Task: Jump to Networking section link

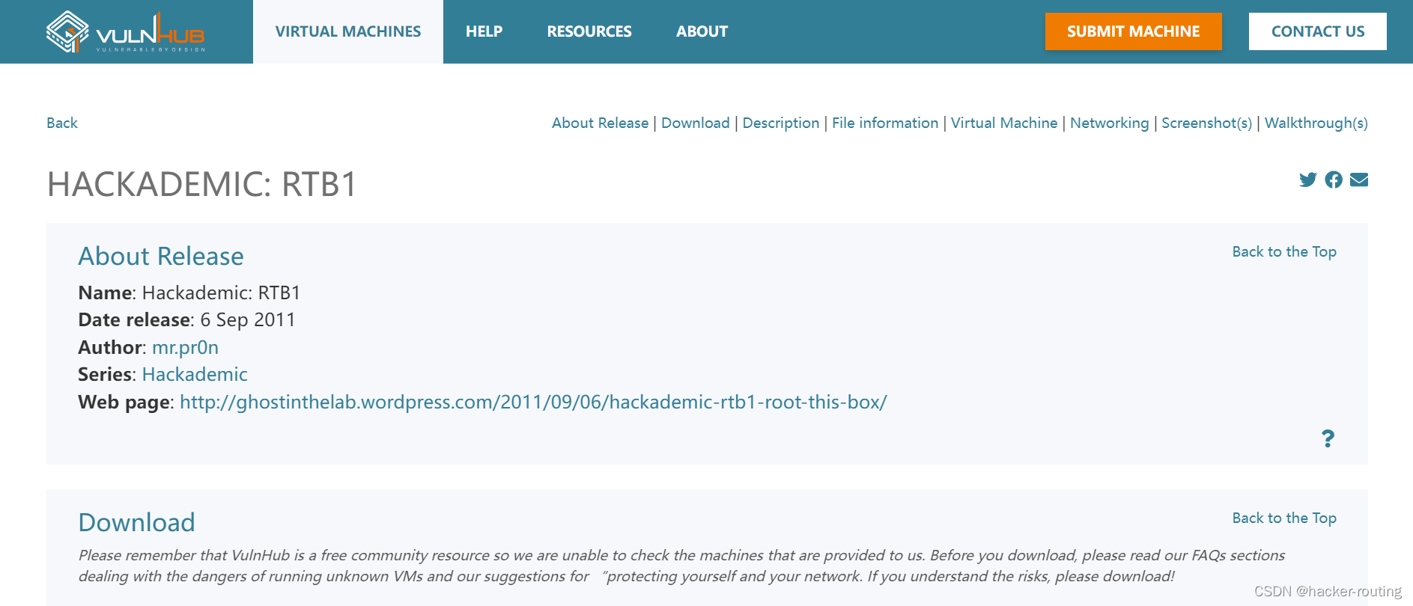Action: (x=1109, y=123)
